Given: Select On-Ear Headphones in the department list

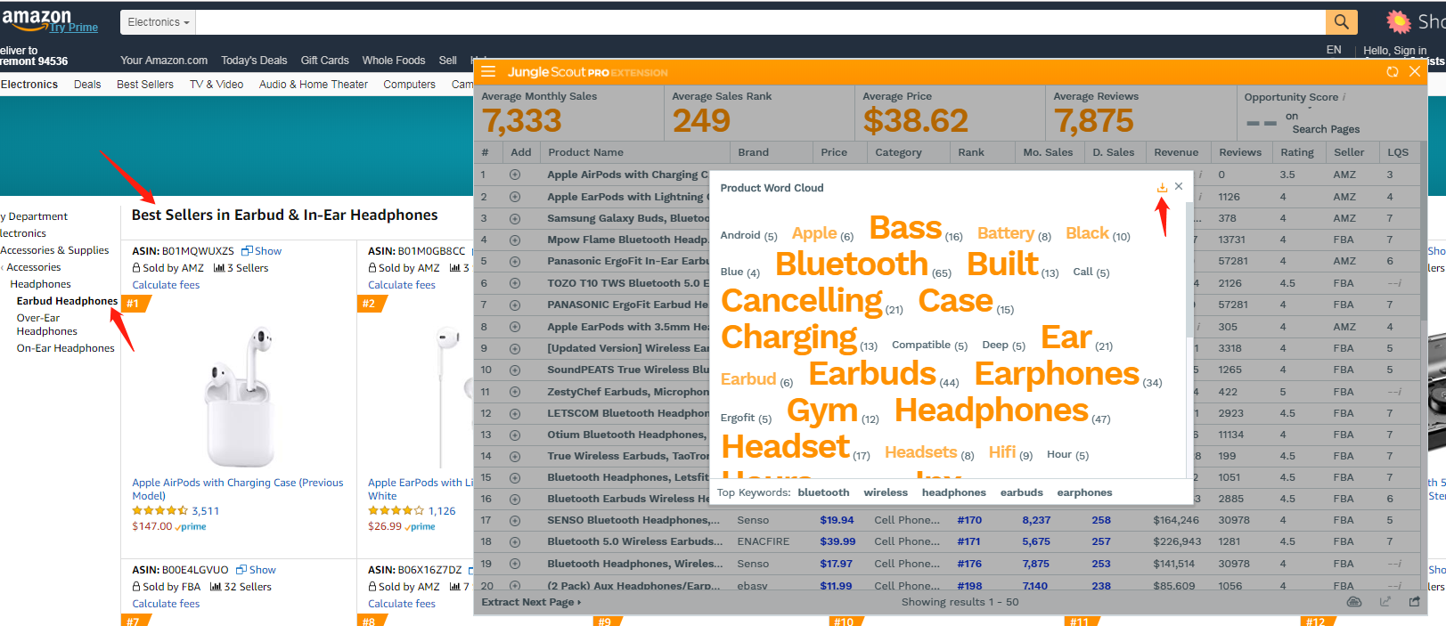Looking at the screenshot, I should tap(66, 348).
